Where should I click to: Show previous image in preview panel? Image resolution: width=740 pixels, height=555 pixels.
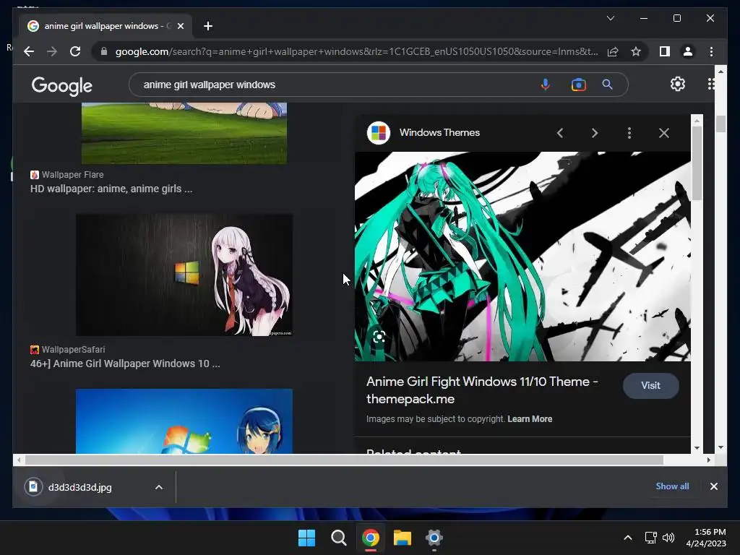(x=560, y=133)
